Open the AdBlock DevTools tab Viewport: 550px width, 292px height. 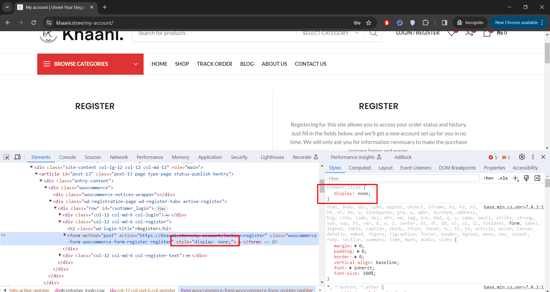pos(403,157)
